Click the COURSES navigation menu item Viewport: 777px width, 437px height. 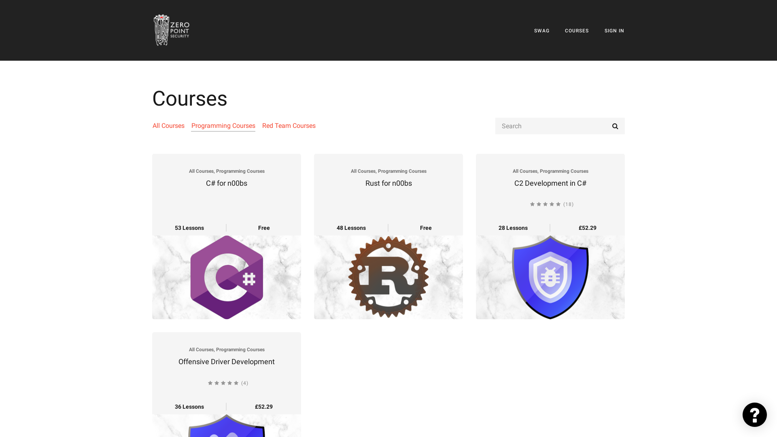576,30
